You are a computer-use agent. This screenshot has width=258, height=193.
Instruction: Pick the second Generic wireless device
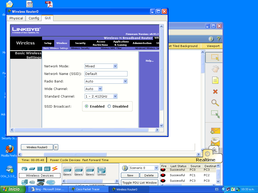(x=79, y=171)
